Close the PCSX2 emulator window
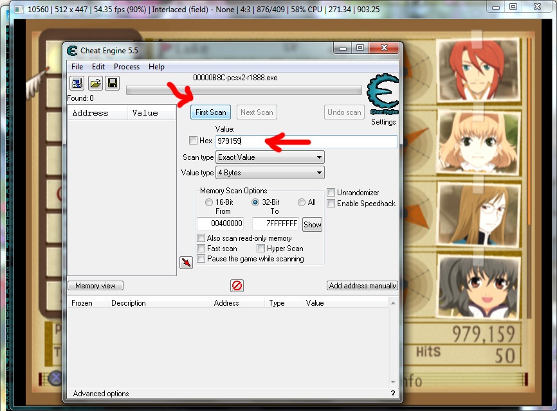 [x=538, y=7]
